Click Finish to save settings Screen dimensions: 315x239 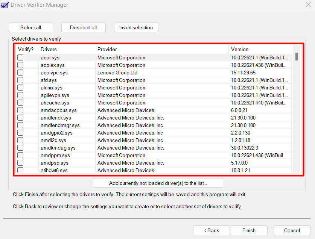(249, 230)
